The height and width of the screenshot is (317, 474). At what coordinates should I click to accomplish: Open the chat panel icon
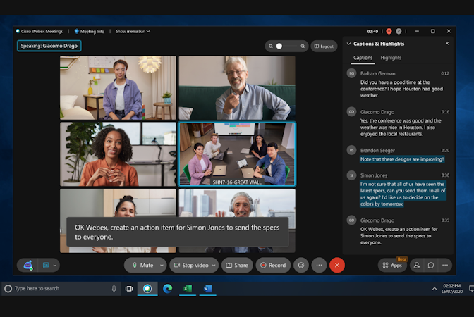431,266
